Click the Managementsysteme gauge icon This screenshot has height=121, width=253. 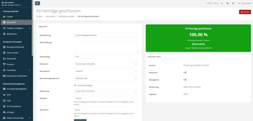[4, 47]
